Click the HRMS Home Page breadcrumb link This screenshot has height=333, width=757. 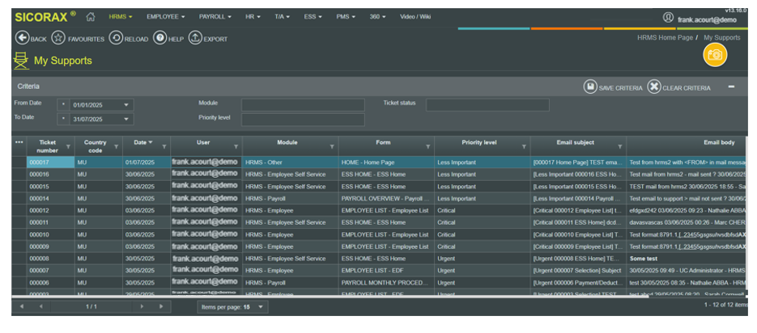(664, 37)
